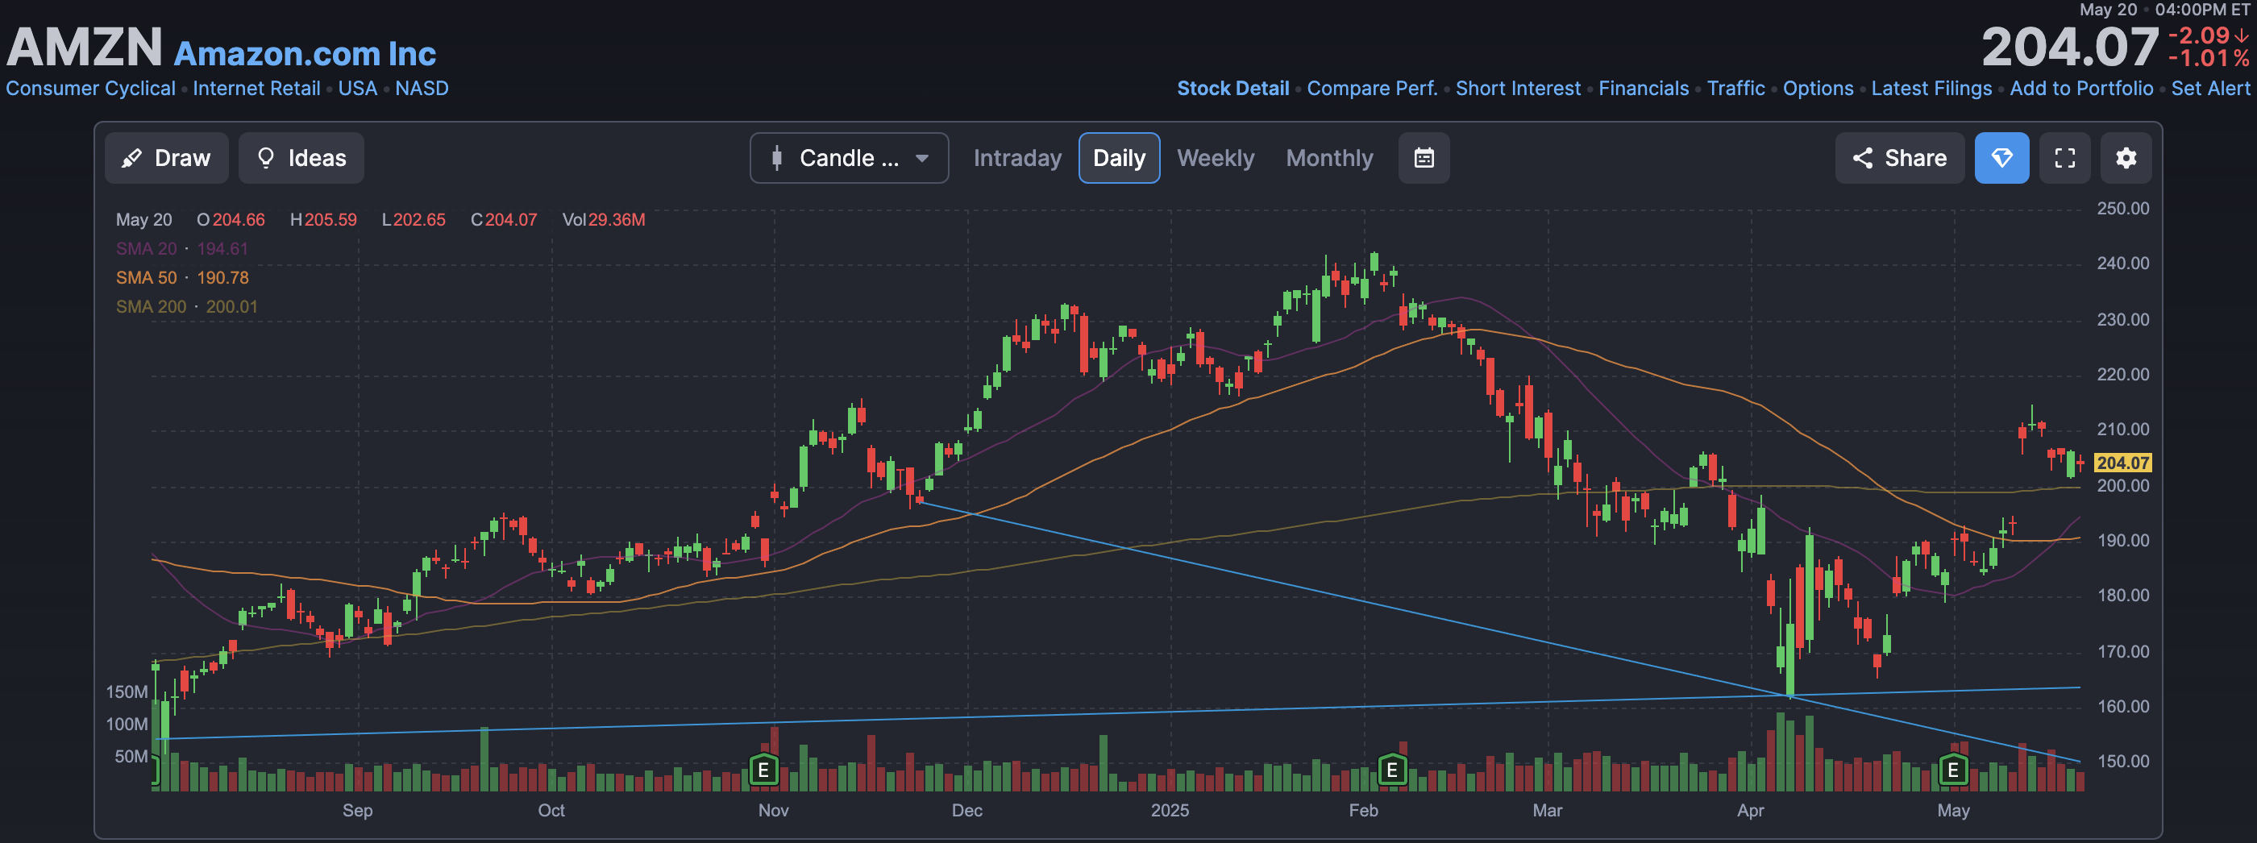
Task: Open the NASD exchange link
Action: 422,89
